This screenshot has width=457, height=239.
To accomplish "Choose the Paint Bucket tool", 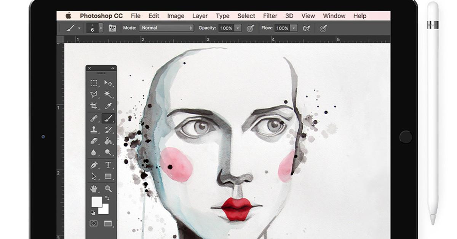I will [108, 141].
